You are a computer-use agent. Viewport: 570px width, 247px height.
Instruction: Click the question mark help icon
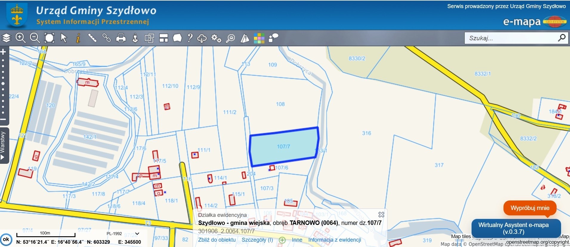coord(190,38)
